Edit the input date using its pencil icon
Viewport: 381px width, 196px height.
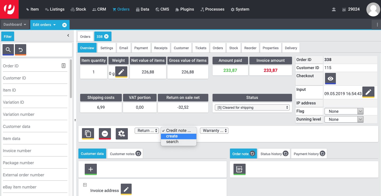368,92
